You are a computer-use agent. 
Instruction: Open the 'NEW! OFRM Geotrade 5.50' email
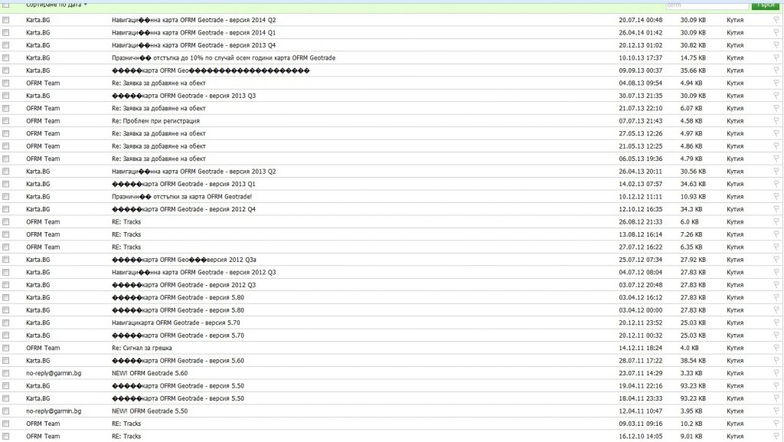click(149, 411)
